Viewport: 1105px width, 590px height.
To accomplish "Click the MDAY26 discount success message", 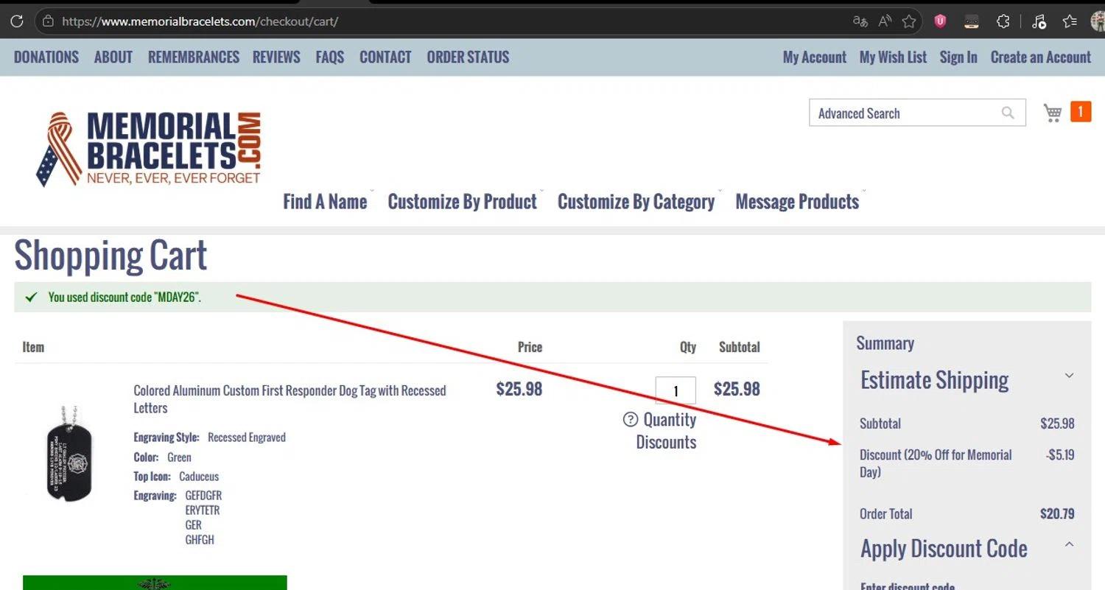I will tap(124, 298).
